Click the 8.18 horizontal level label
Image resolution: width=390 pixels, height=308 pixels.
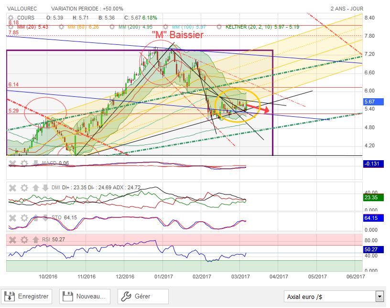pos(13,22)
